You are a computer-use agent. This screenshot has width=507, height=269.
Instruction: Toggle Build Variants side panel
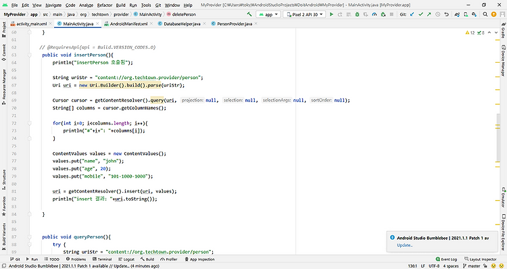(3, 237)
